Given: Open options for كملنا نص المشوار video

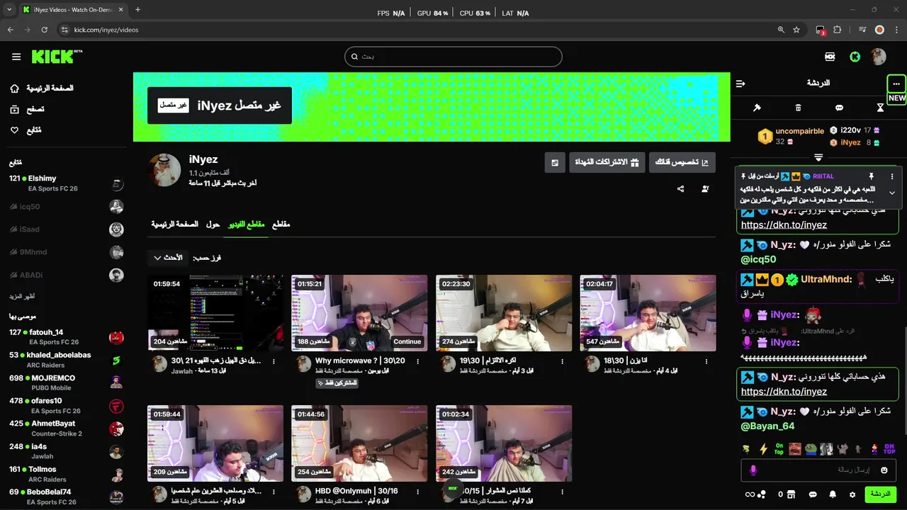Looking at the screenshot, I should pos(562,492).
